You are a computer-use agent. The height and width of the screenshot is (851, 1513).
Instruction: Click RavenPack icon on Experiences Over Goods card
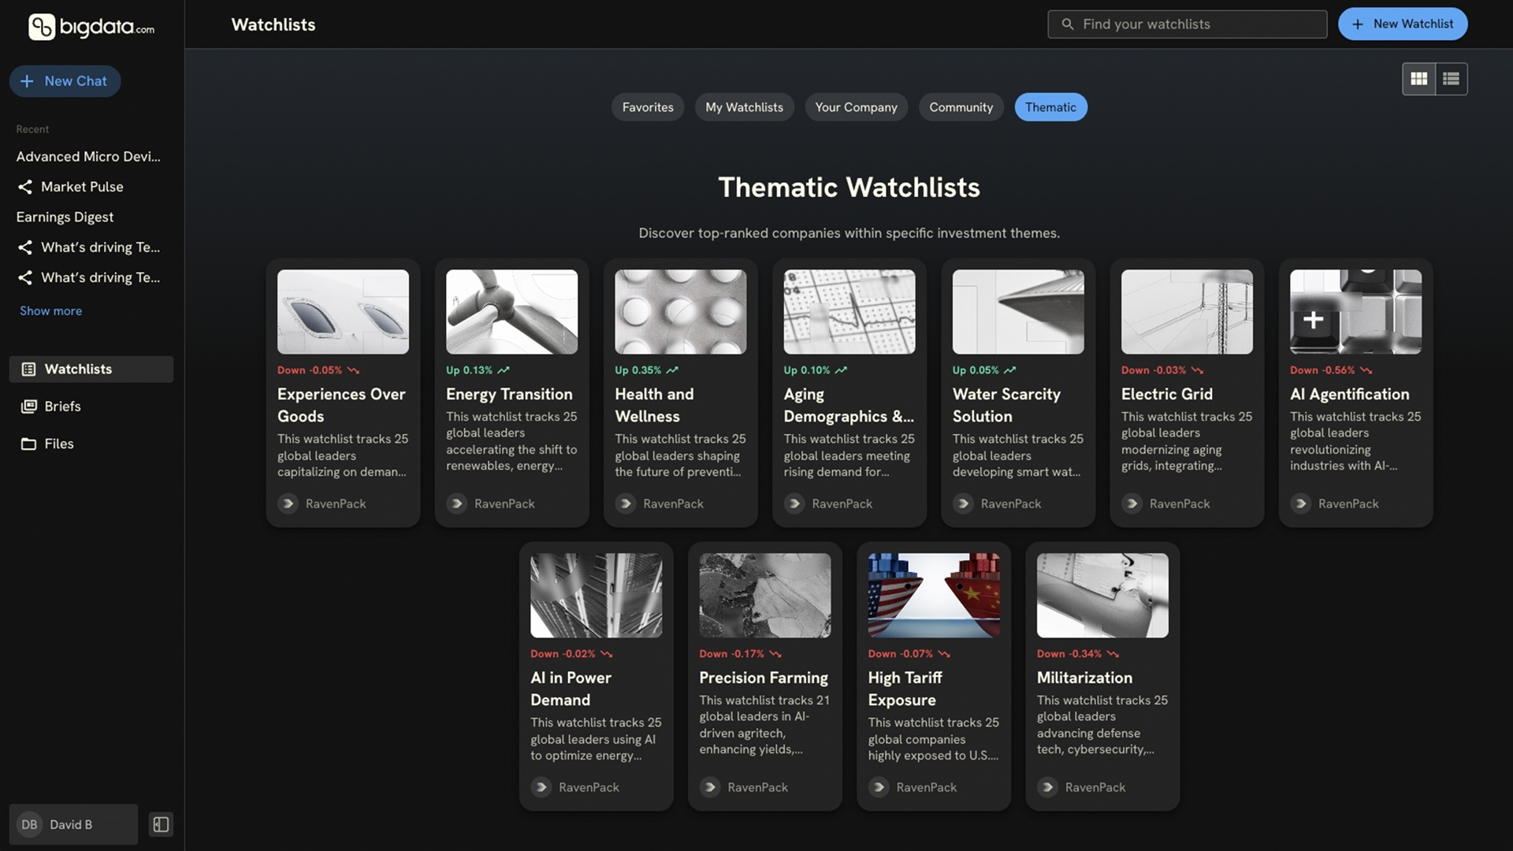coord(288,504)
